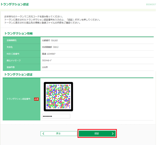Click the red 必須 required badge

coord(36,99)
